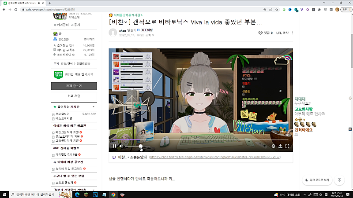Open the comments (댓글 0) link
Image resolution: width=353 pixels, height=198 pixels.
pos(266,33)
